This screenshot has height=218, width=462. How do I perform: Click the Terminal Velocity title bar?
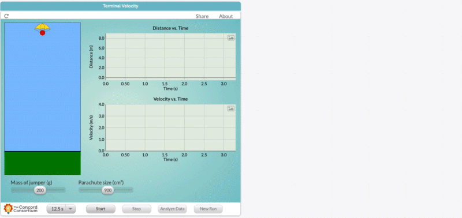[x=121, y=6]
